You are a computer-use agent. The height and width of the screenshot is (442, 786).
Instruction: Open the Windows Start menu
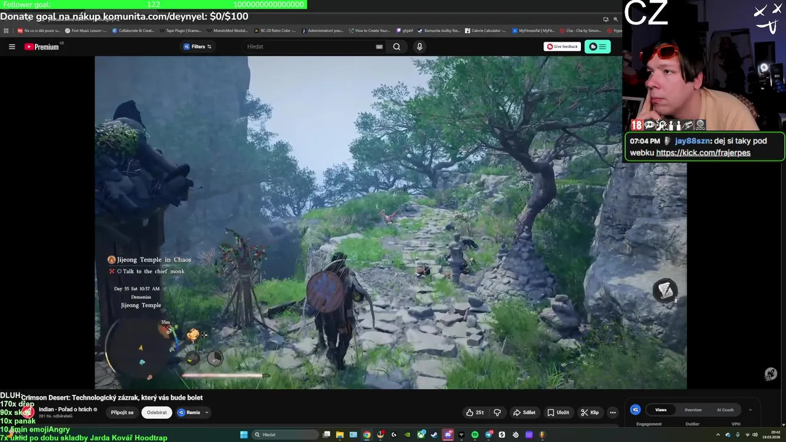pyautogui.click(x=244, y=435)
